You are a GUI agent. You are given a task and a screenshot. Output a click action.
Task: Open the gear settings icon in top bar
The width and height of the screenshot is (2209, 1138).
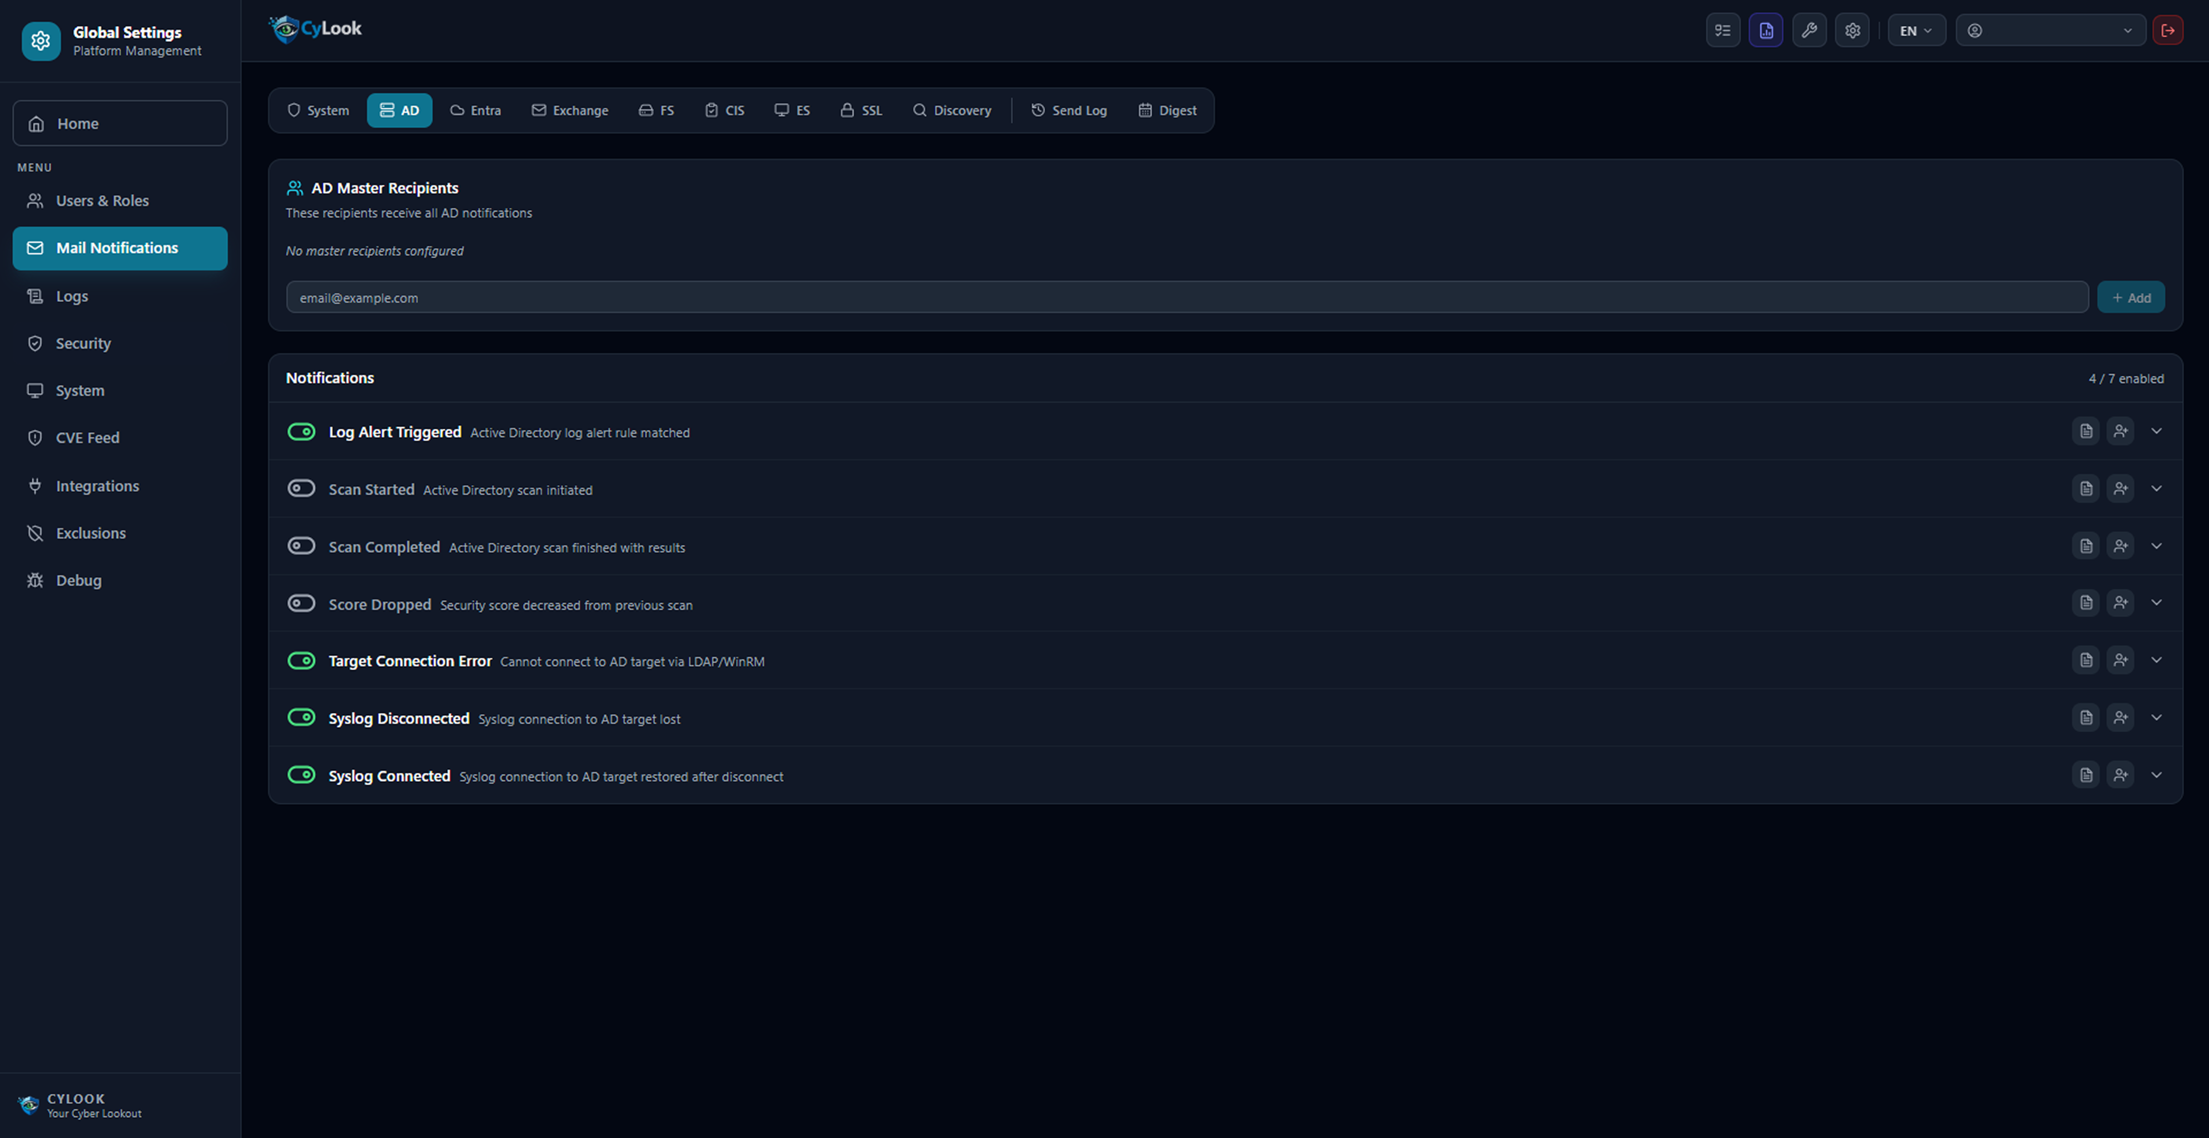pyautogui.click(x=1852, y=31)
